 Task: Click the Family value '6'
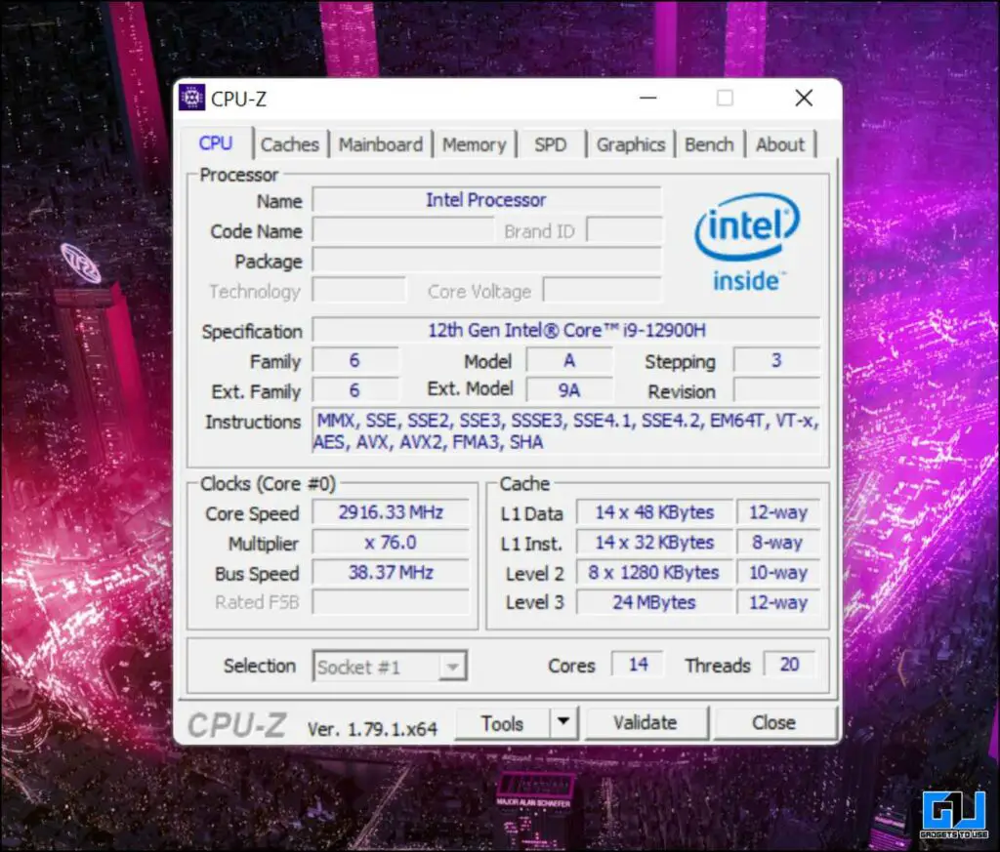[x=355, y=360]
